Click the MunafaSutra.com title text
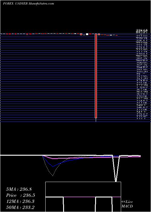The image size is (151, 212). click(x=41, y=4)
